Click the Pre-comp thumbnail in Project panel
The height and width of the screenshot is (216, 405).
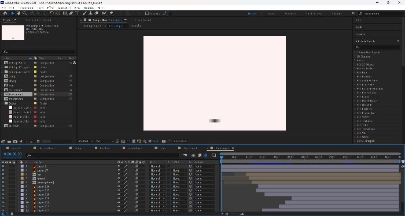tap(13, 32)
